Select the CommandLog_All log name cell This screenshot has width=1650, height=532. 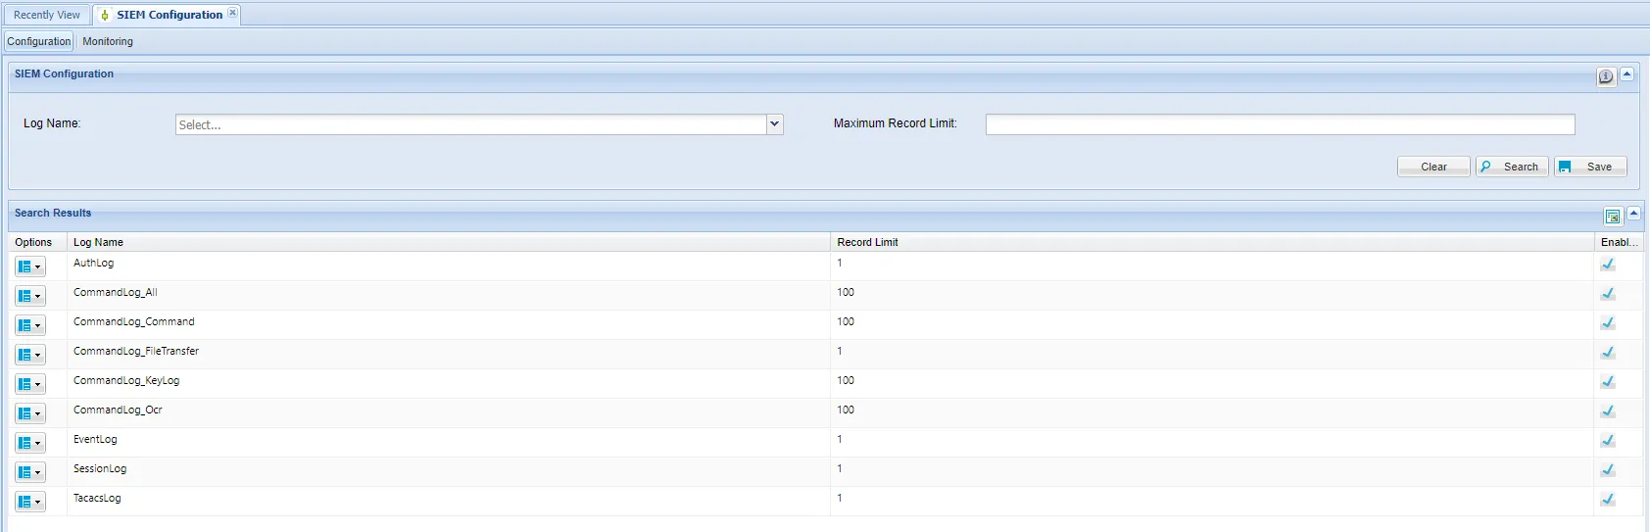tap(448, 295)
